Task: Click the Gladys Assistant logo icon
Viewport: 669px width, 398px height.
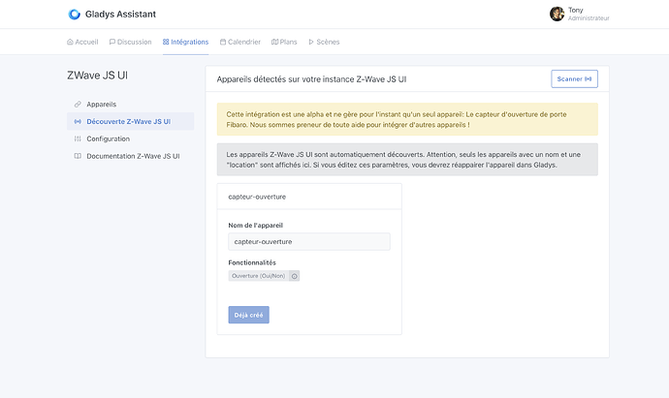Action: click(x=75, y=15)
